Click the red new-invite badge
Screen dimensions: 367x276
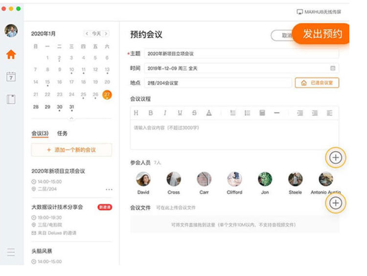coord(105,207)
